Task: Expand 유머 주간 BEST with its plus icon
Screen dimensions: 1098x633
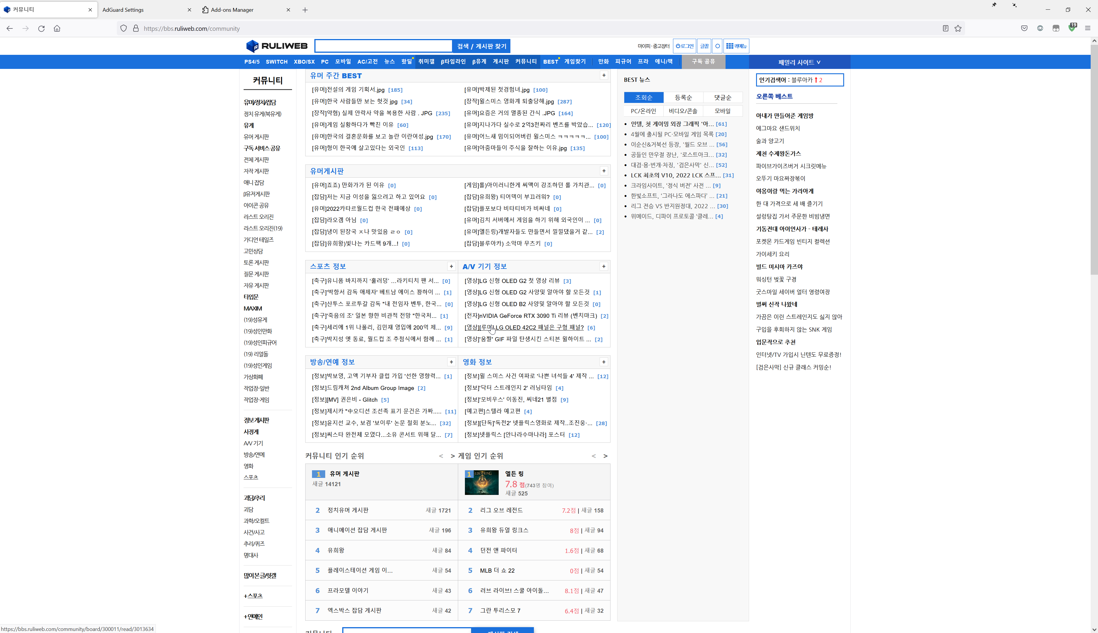Action: coord(605,75)
